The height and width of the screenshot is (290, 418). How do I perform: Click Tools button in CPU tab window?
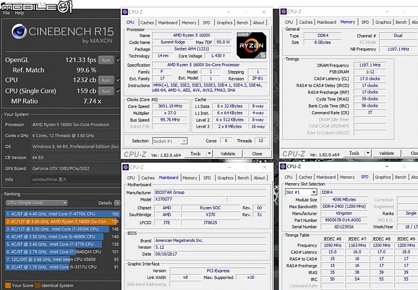click(x=196, y=154)
